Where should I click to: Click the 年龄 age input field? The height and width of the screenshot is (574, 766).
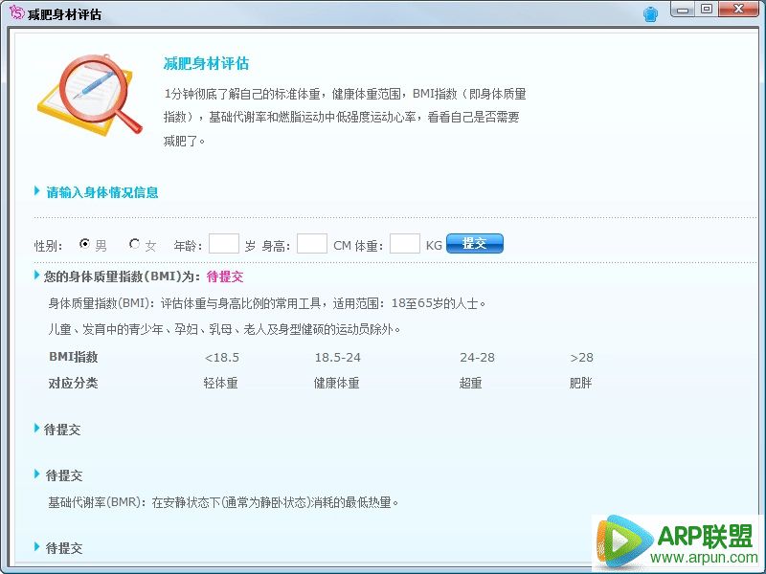click(224, 244)
